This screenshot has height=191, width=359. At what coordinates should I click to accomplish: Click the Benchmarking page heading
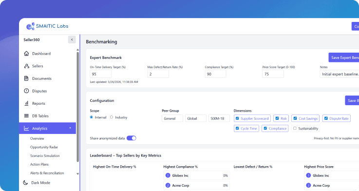[x=101, y=42]
